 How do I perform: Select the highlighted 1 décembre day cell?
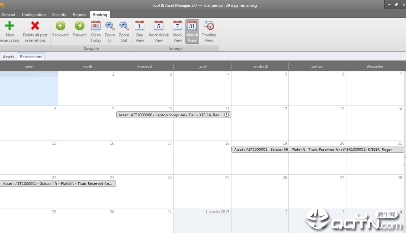29,88
